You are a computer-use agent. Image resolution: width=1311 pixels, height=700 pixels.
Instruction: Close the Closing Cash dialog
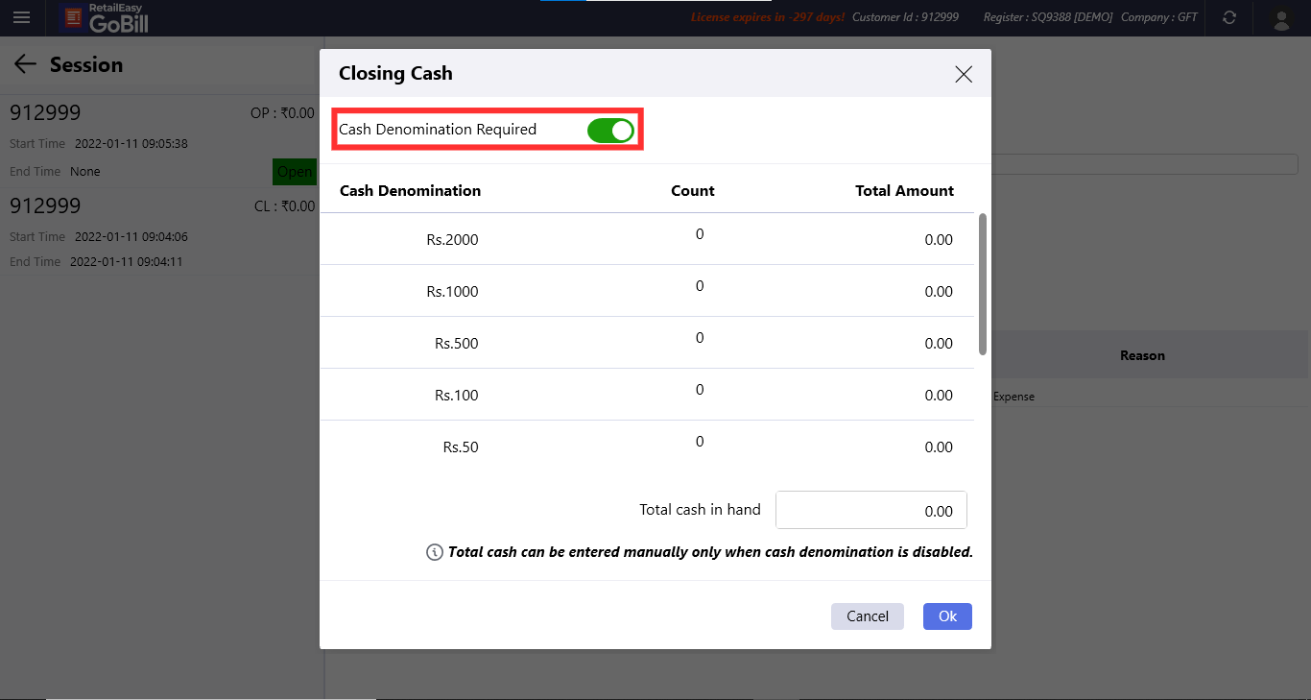click(964, 74)
